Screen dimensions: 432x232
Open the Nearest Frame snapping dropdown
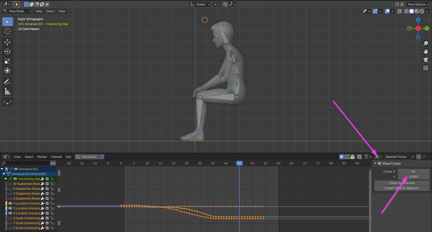click(399, 157)
